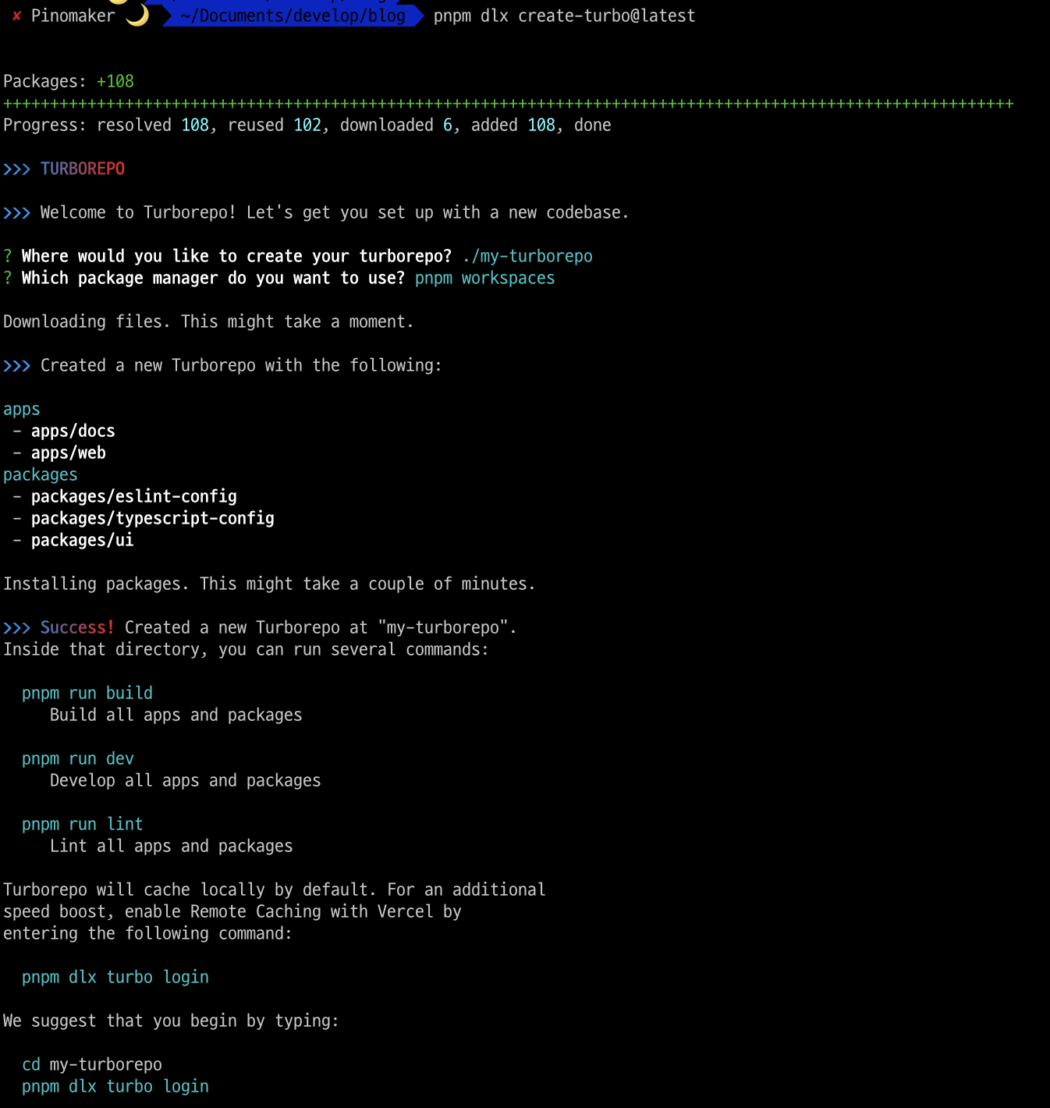Click the green ? before 'Where would you like'
Image resolution: width=1050 pixels, height=1108 pixels.
[8, 256]
